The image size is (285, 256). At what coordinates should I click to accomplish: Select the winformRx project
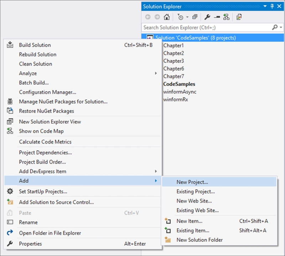(x=176, y=100)
